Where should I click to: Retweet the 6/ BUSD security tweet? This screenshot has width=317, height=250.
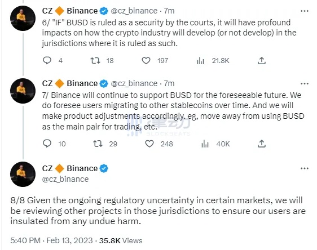[95, 61]
